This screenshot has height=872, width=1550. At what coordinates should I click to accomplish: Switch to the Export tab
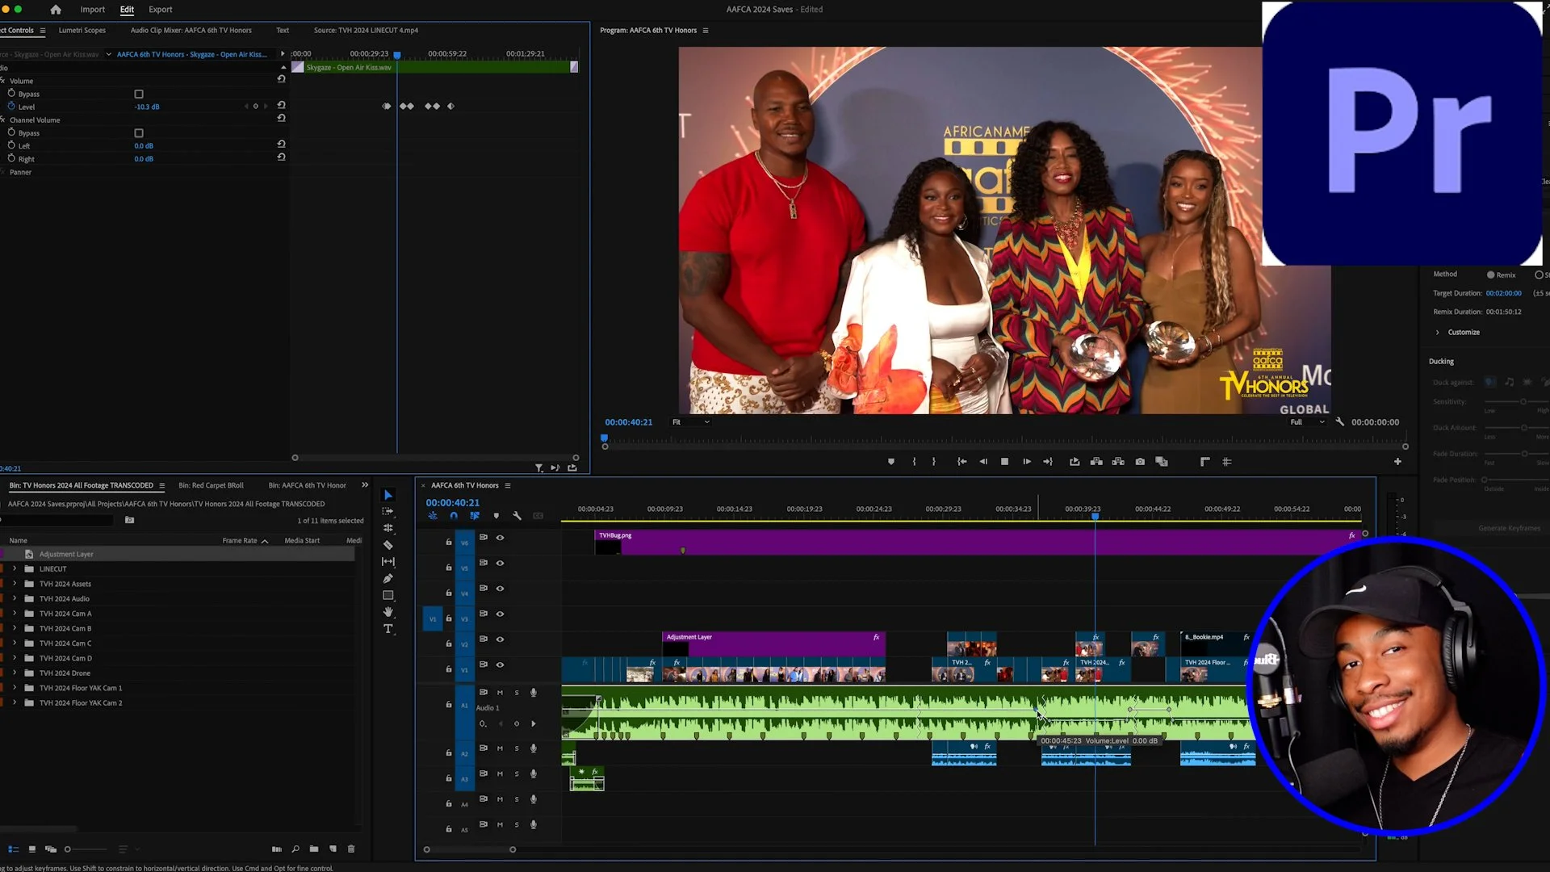tap(160, 10)
